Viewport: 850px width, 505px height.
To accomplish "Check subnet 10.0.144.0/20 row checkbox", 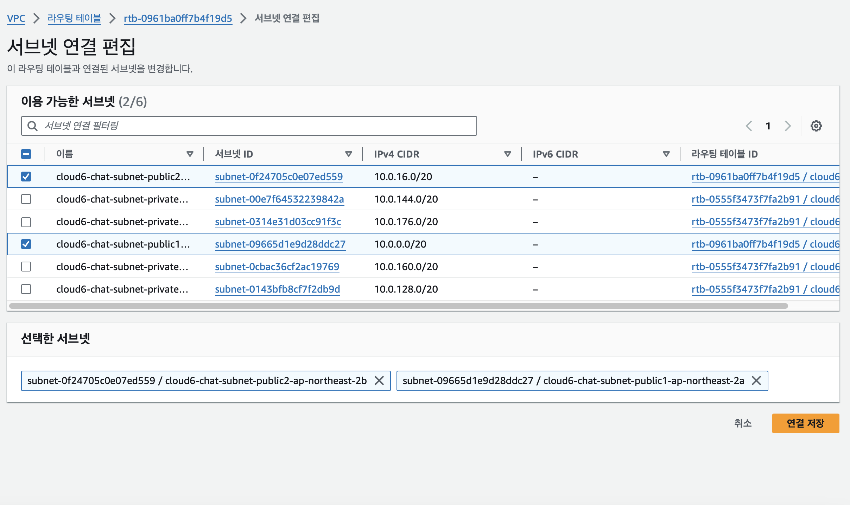I will pos(26,199).
